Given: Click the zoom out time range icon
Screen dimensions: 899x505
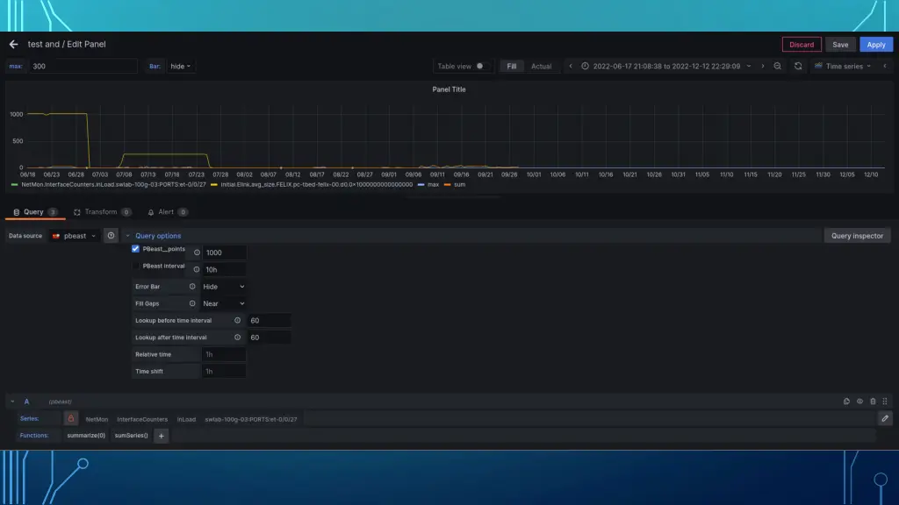Looking at the screenshot, I should point(778,67).
